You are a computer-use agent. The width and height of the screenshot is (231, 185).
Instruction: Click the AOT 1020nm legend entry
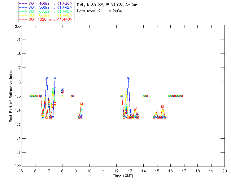(45, 19)
